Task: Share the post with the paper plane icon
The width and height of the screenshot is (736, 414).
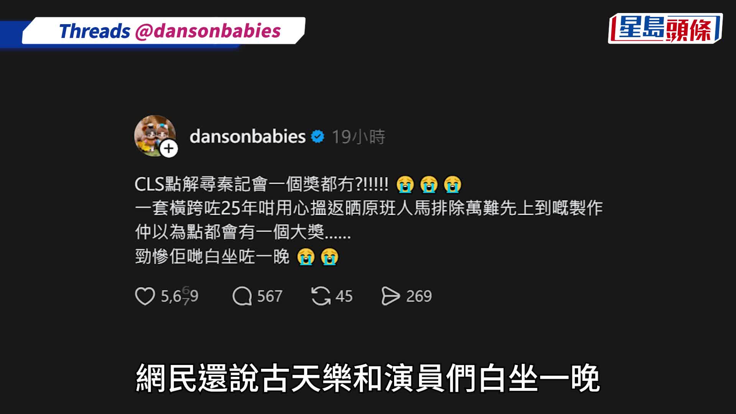Action: point(391,296)
